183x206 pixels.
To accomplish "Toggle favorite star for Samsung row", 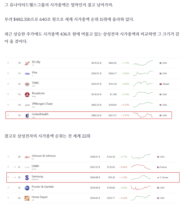I will click(8, 177).
